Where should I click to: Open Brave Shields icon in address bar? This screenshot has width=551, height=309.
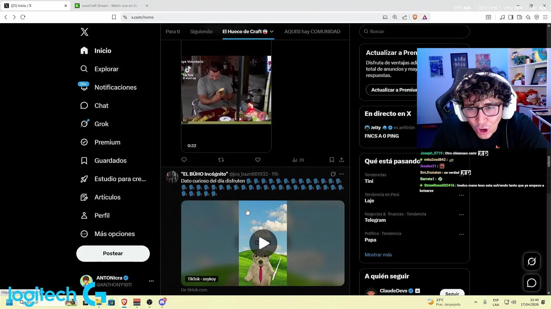point(415,17)
